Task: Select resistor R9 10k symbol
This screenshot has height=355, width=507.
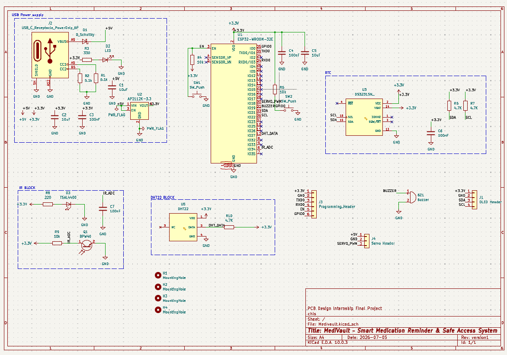Action: (x=57, y=243)
